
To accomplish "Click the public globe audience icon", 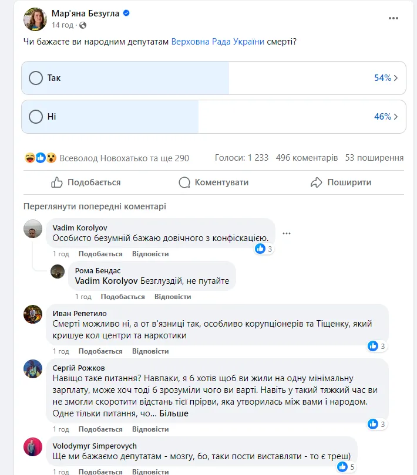I will pos(83,25).
